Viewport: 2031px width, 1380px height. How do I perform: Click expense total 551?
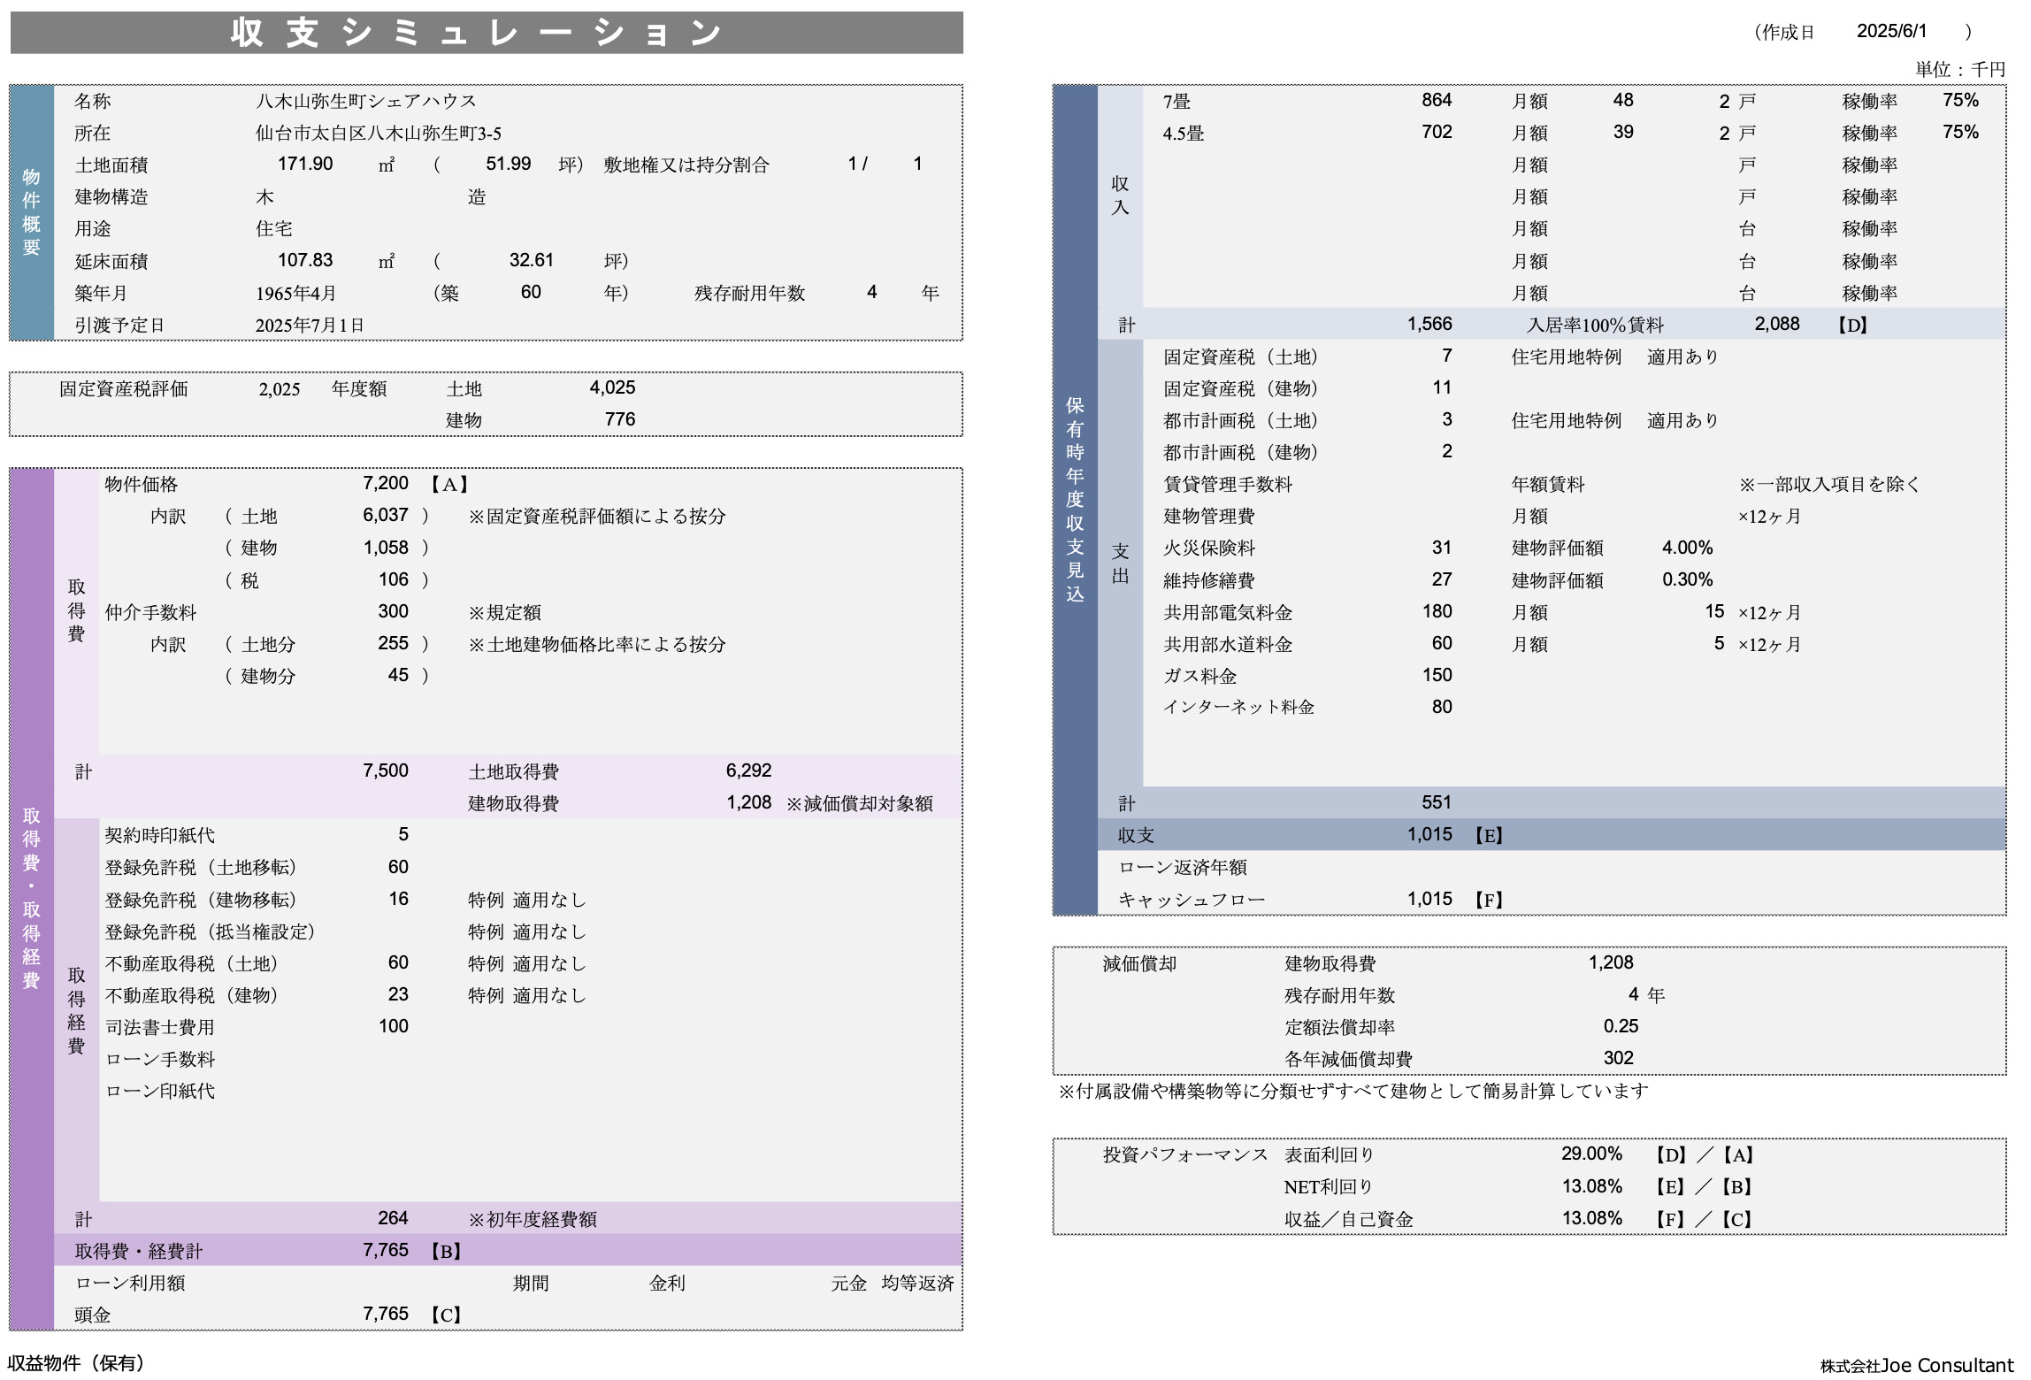(1437, 802)
